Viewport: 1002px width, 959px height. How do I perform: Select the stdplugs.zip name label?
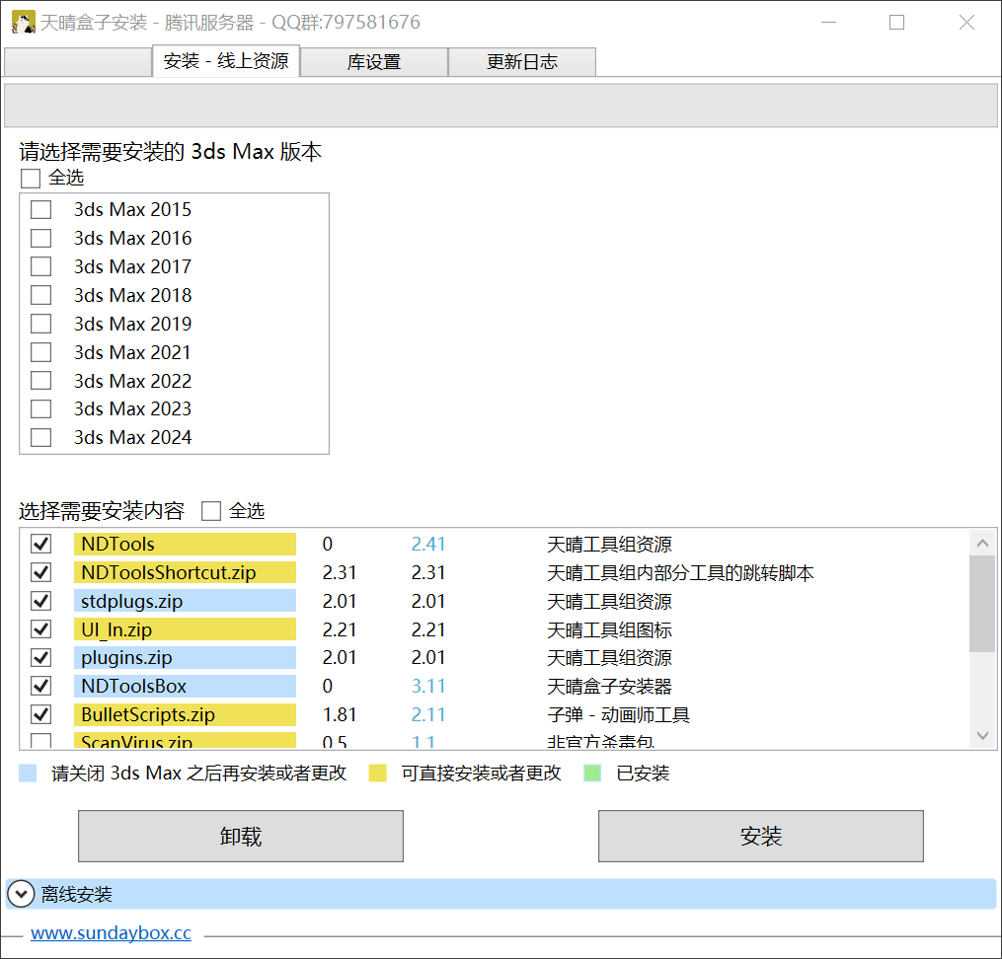click(185, 601)
